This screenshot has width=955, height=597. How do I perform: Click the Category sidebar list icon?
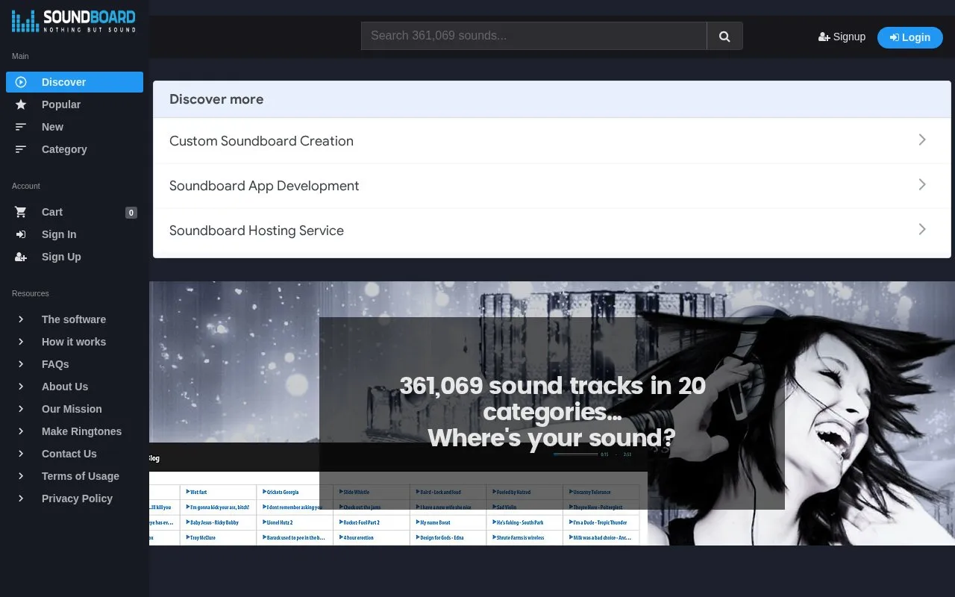(21, 149)
